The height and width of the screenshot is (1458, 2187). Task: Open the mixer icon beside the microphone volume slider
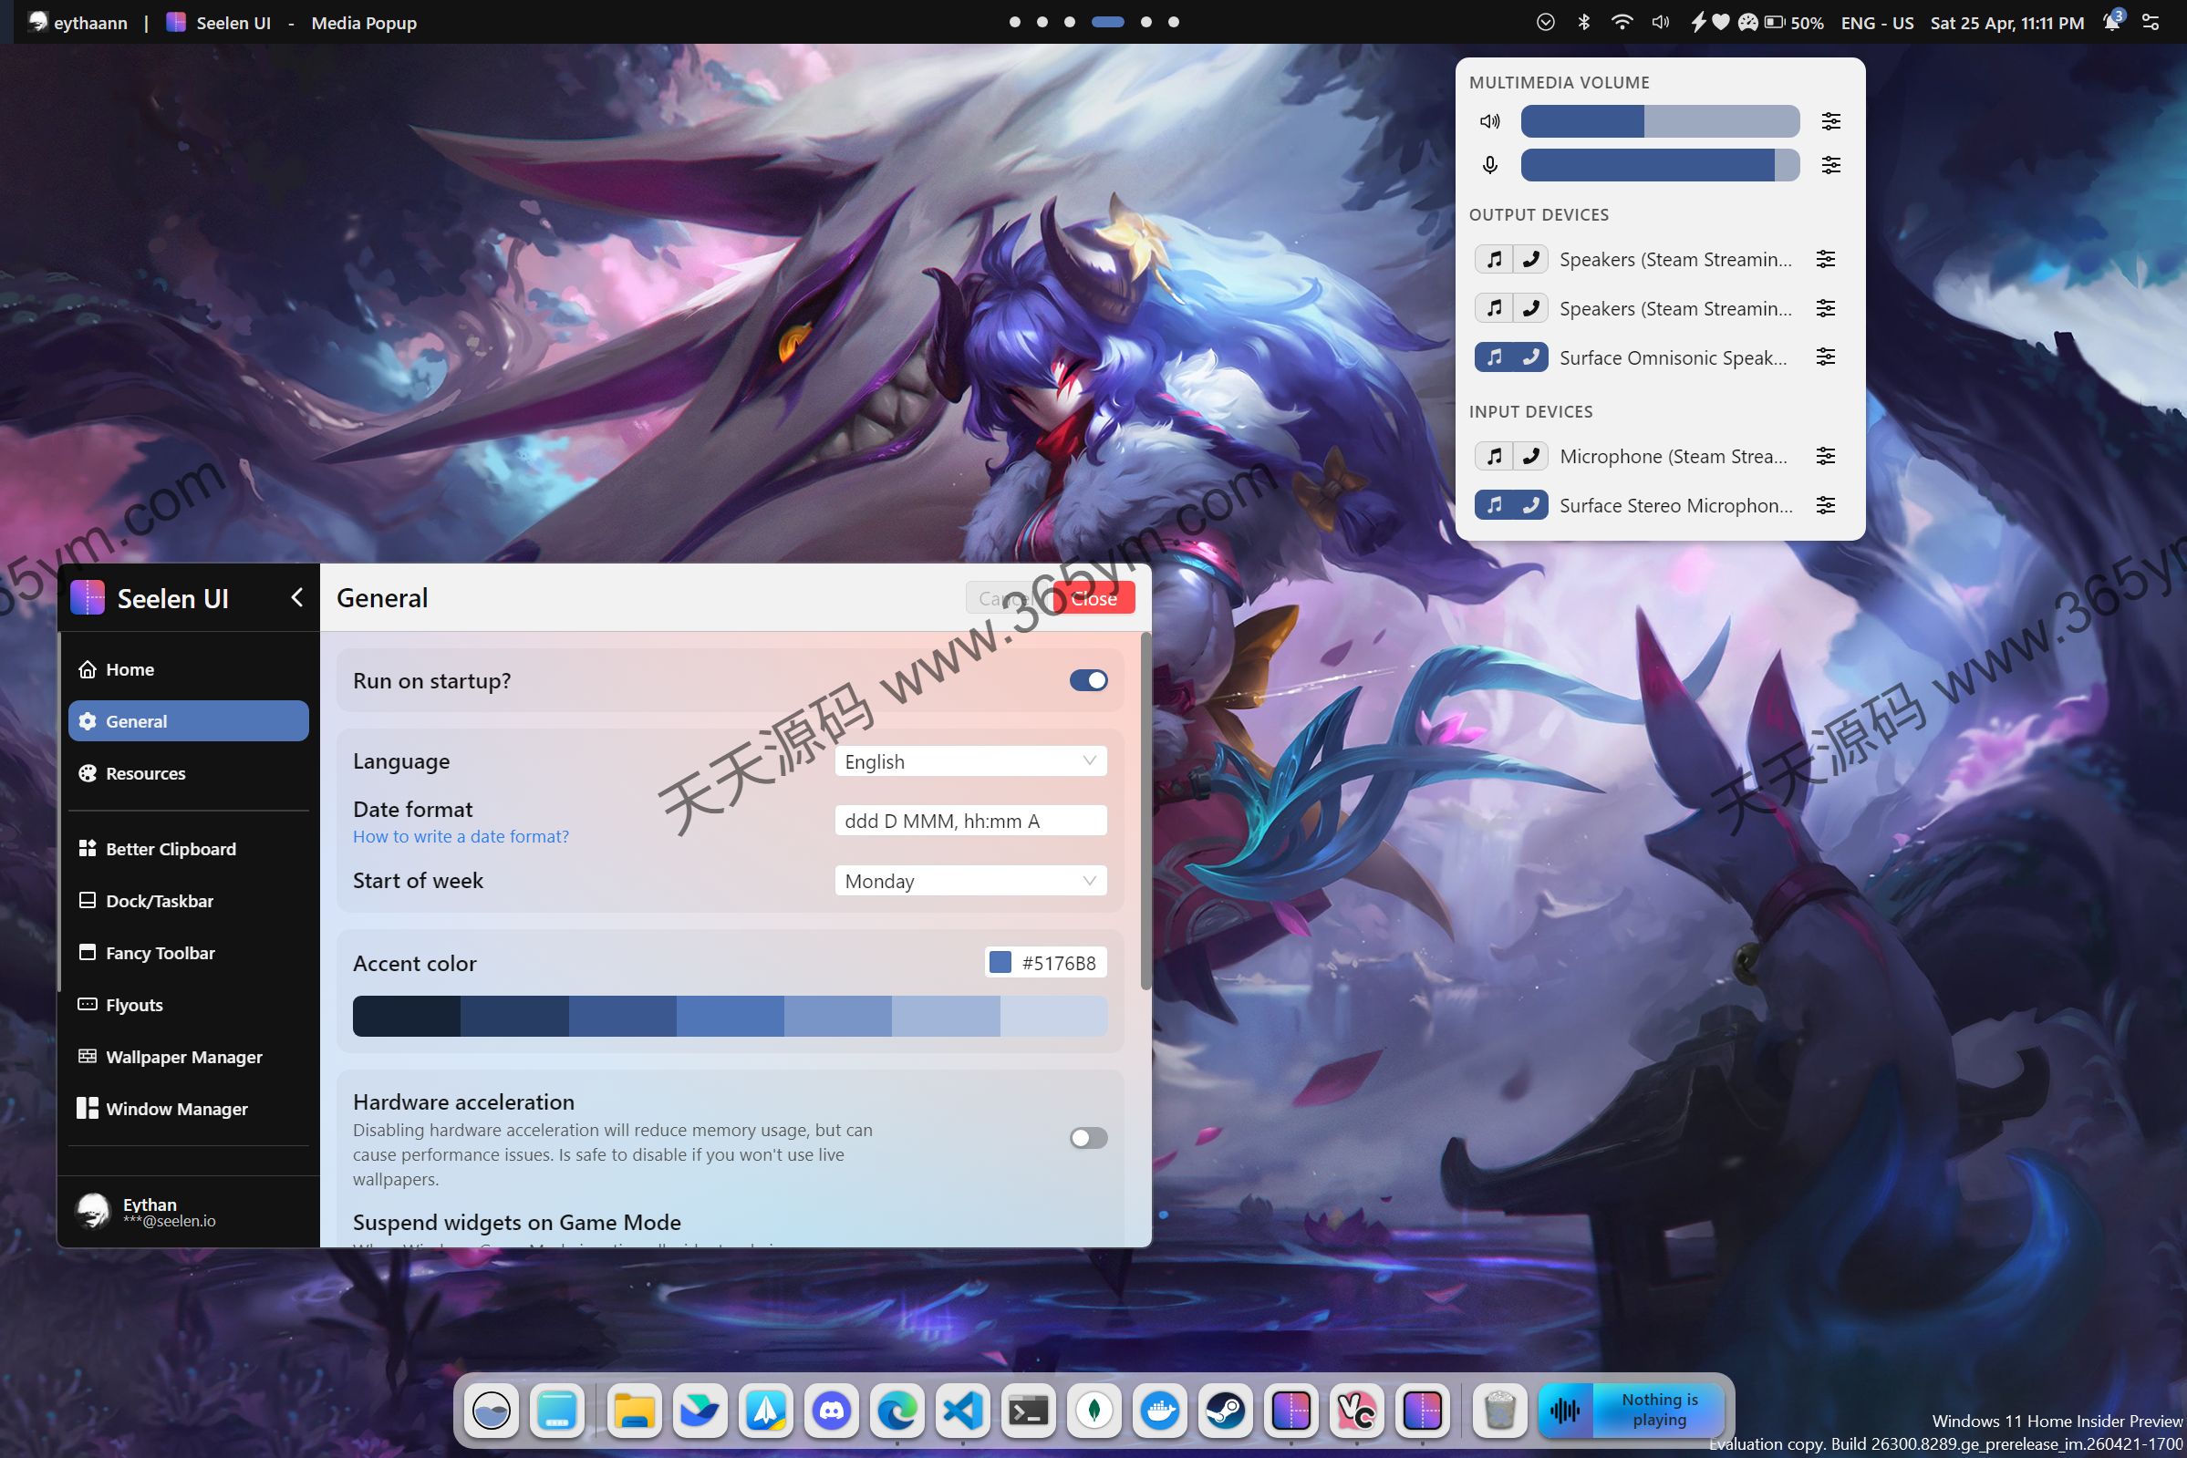tap(1831, 164)
